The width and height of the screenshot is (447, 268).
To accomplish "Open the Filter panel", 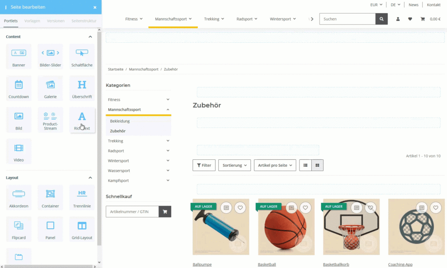I will pyautogui.click(x=204, y=165).
